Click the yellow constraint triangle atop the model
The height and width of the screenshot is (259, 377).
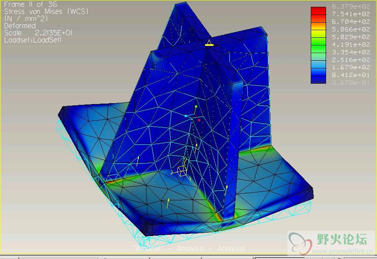209,43
